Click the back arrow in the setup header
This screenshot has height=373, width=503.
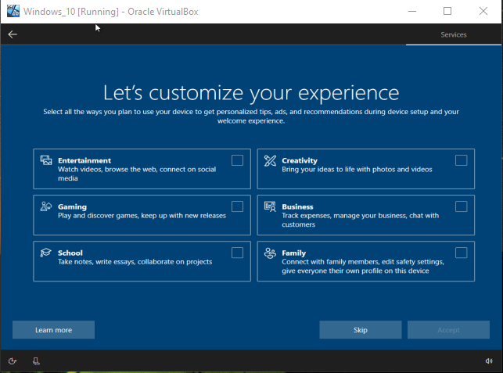[x=13, y=34]
